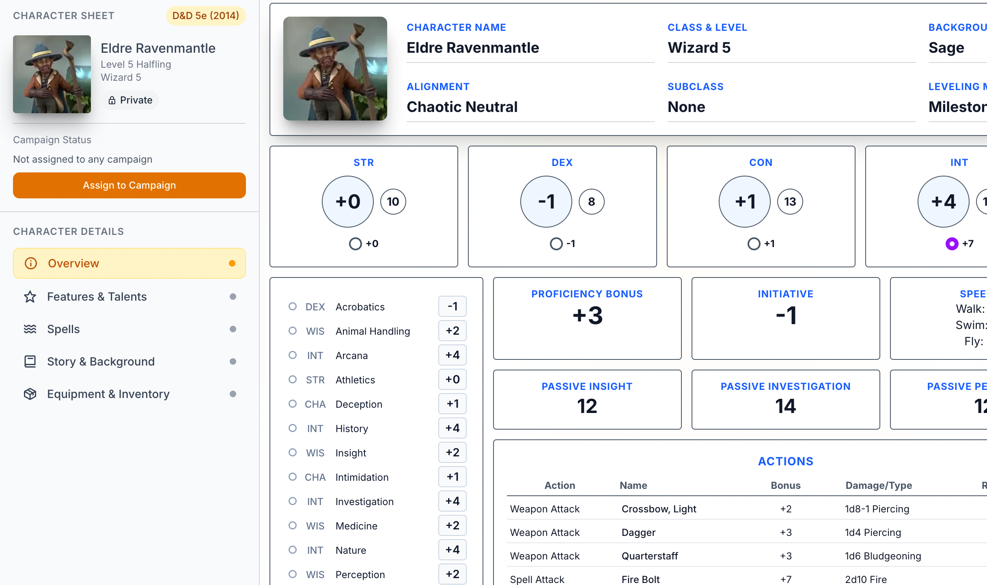Click the D&D 5e (2014) badge
The image size is (987, 585).
coord(205,16)
